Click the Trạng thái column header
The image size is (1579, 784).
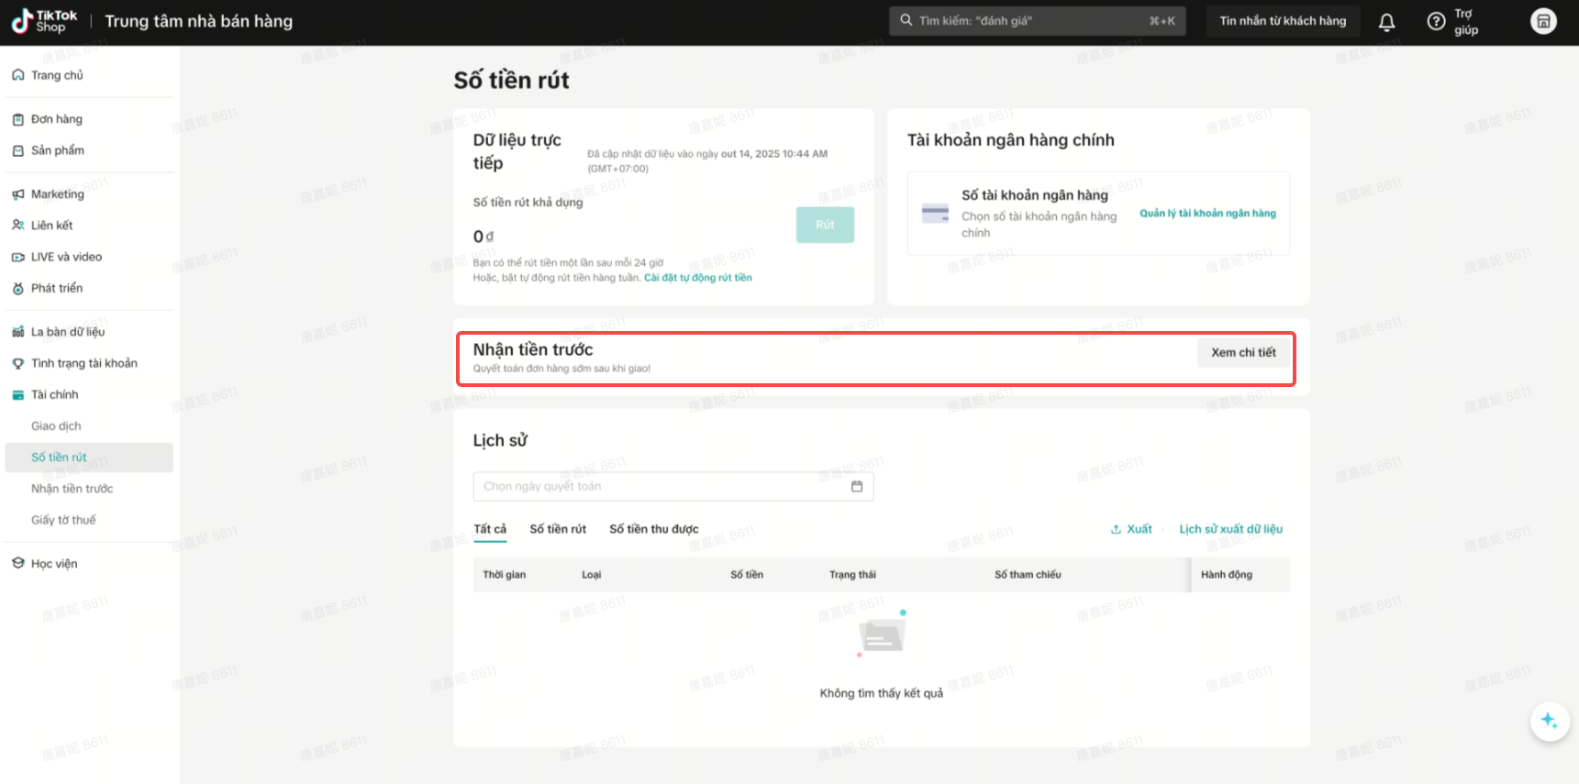[x=852, y=575]
